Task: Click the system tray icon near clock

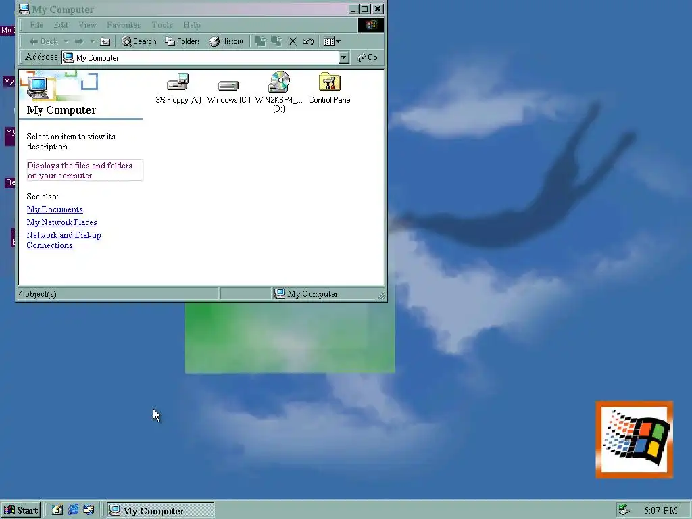Action: pyautogui.click(x=624, y=510)
